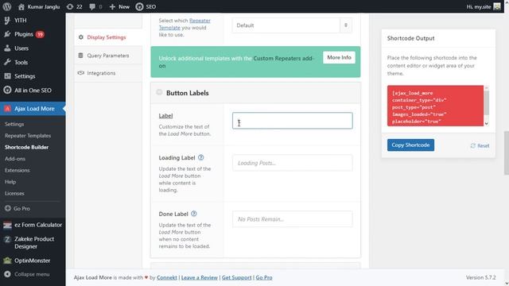Select the Display Settings gear tab
The width and height of the screenshot is (509, 286).
pos(108,37)
